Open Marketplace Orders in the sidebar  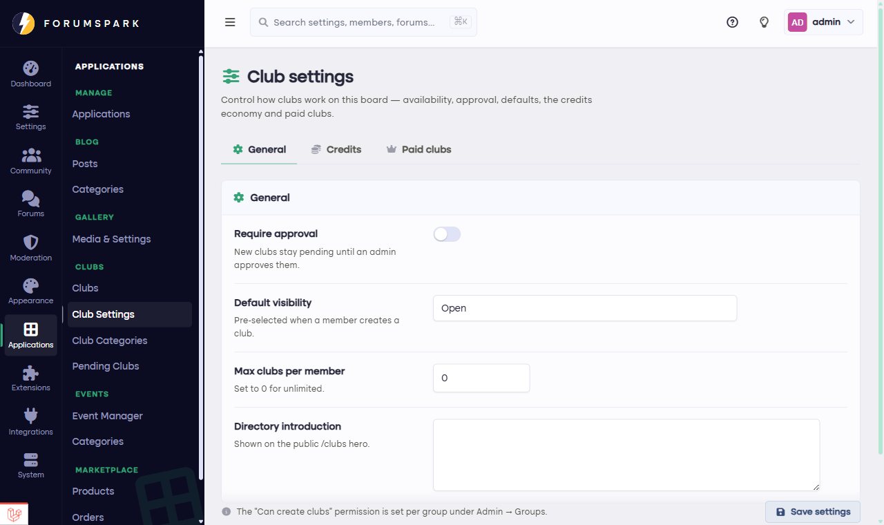[x=88, y=517]
